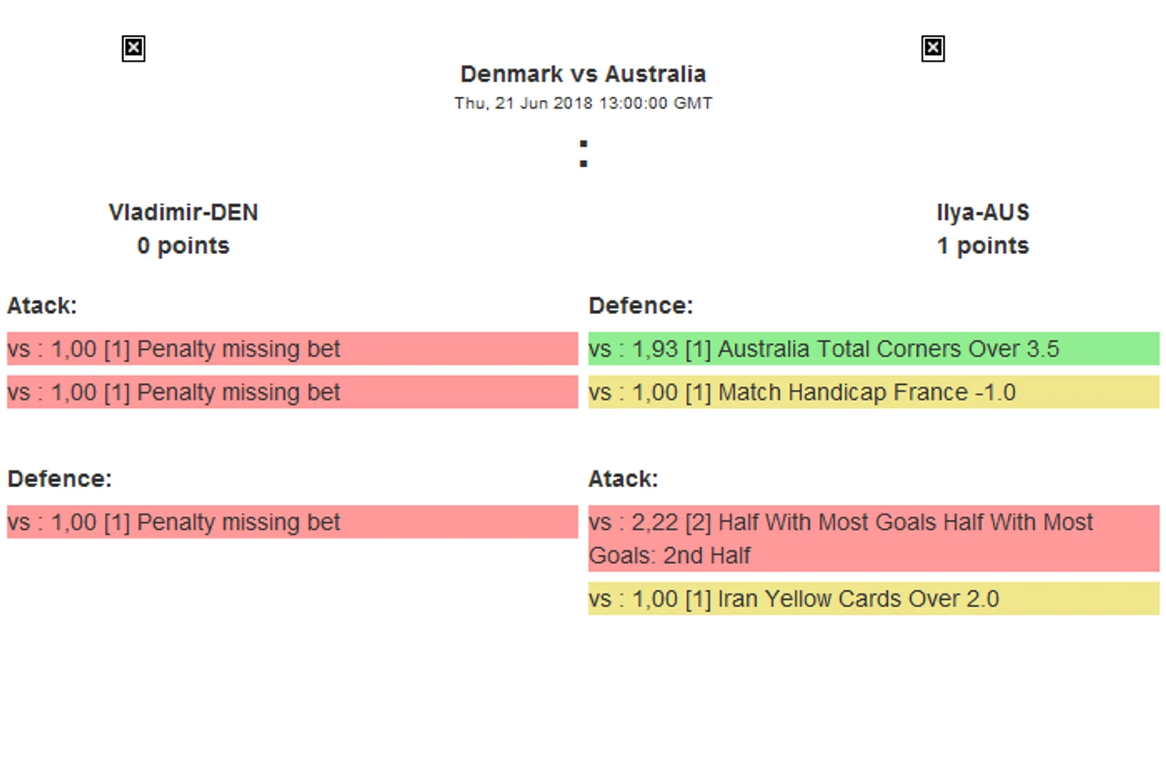Select yellow Match Handicap France -1.0 bet
The image size is (1166, 766).
point(874,392)
